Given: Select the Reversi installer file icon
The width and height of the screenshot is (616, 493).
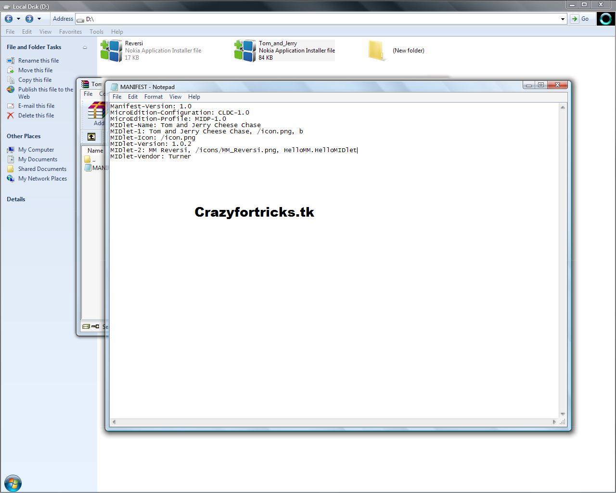Looking at the screenshot, I should point(111,51).
